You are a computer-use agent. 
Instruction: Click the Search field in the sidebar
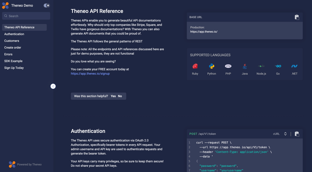(26, 16)
